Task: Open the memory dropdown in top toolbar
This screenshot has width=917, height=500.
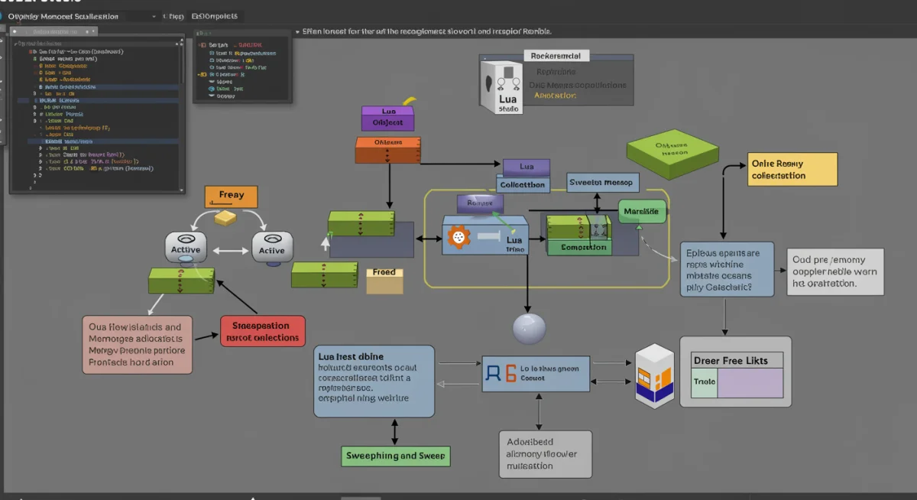Action: point(154,16)
